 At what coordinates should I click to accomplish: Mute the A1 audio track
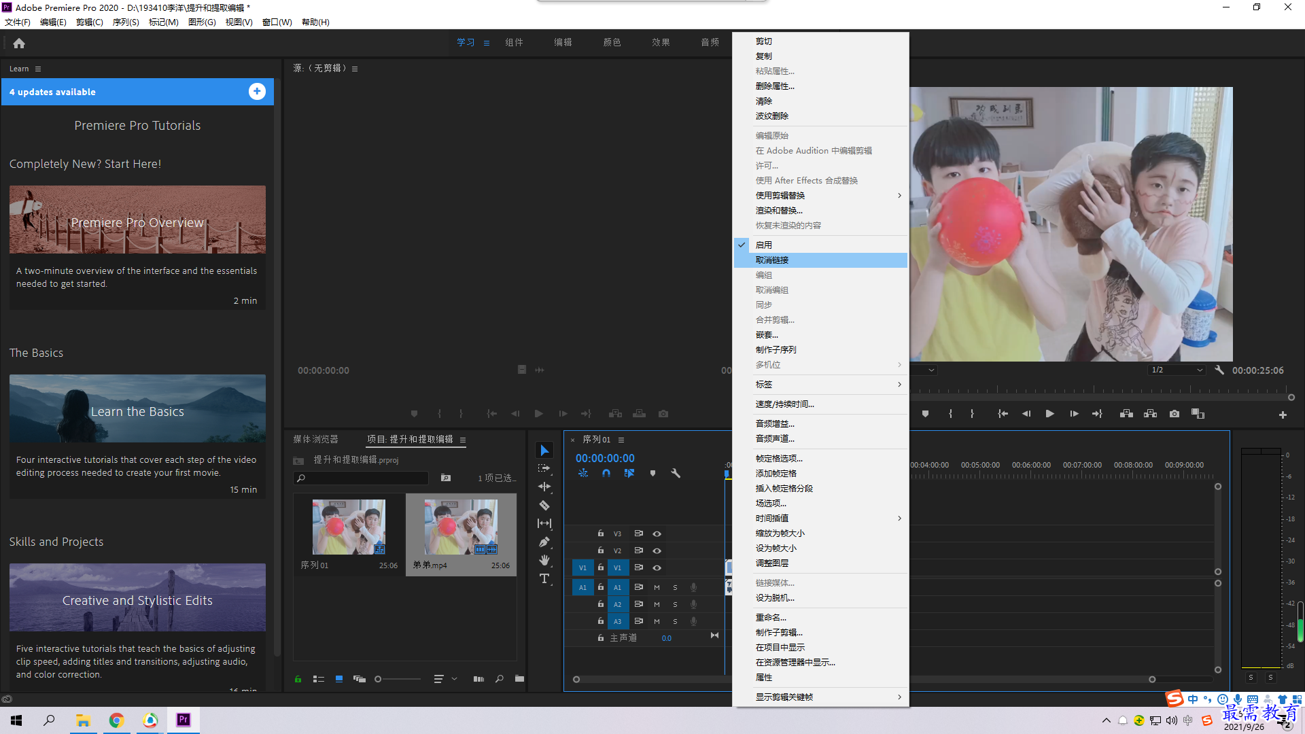coord(657,587)
